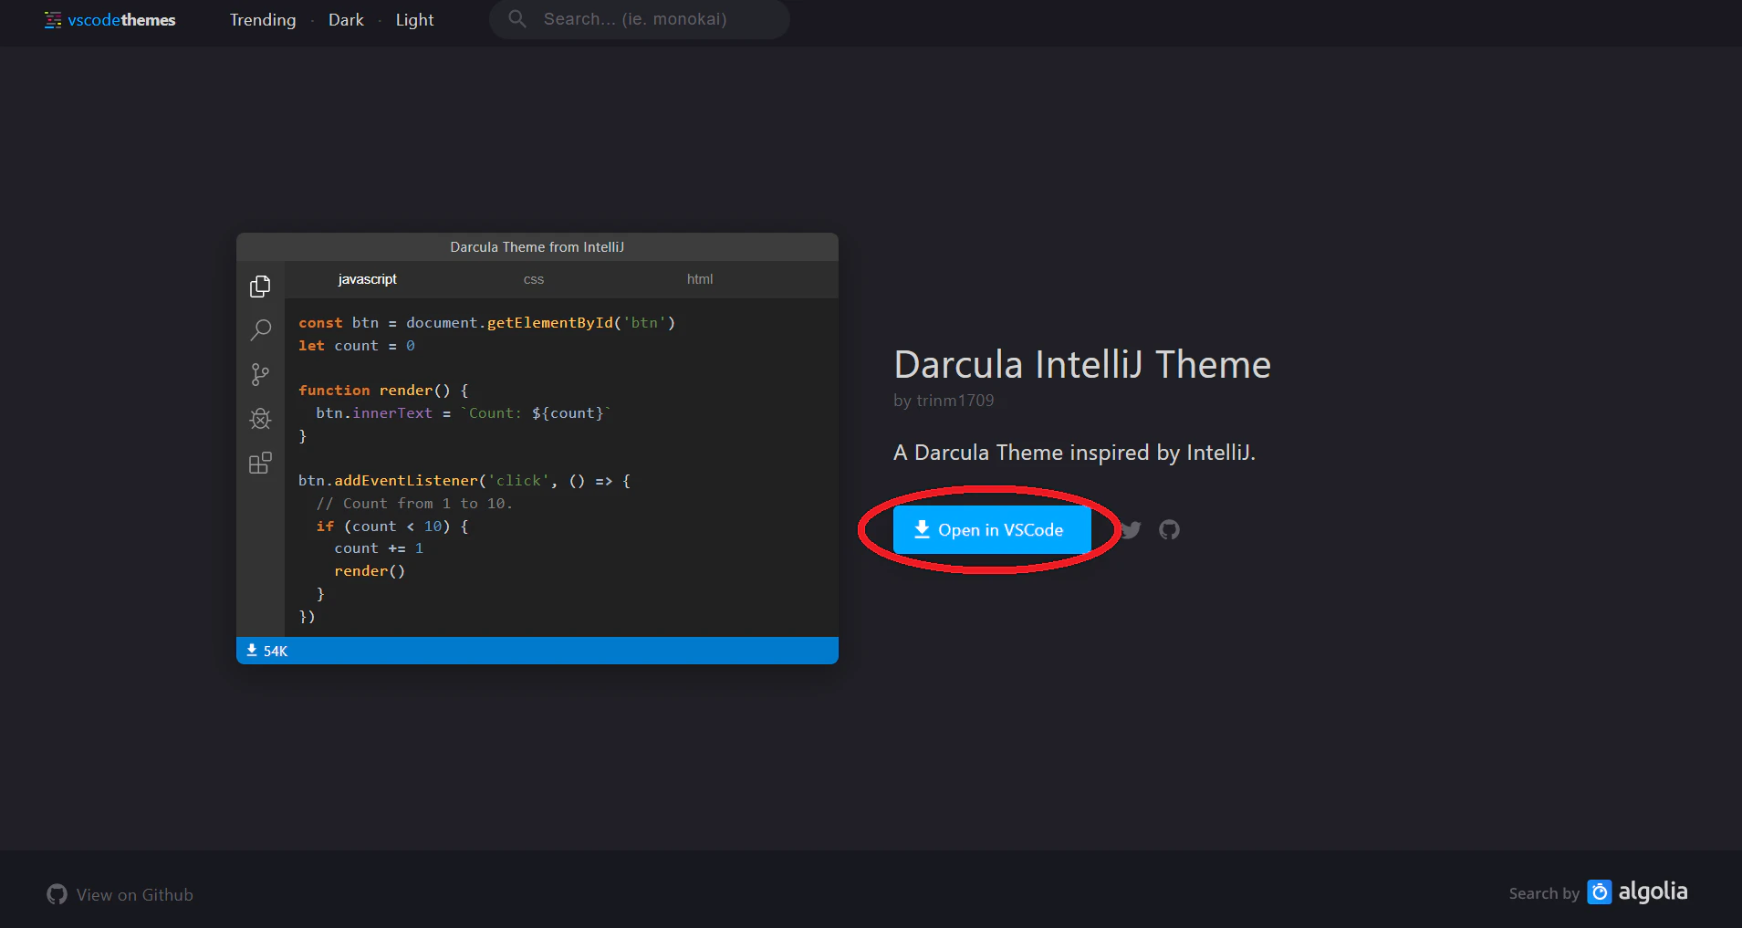
Task: Click the author name trinm1709
Action: click(x=955, y=401)
